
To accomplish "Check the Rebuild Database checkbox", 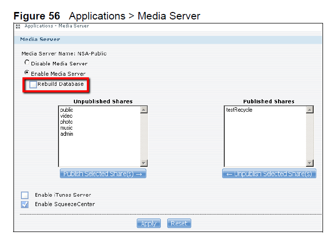I will pos(33,84).
